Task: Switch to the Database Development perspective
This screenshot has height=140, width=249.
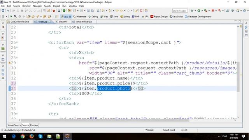Action: (x=198, y=16)
